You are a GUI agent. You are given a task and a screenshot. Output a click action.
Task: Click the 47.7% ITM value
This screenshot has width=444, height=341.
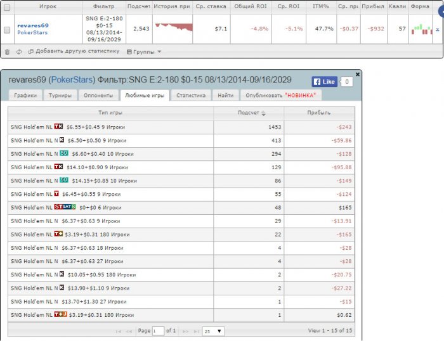[x=324, y=29]
